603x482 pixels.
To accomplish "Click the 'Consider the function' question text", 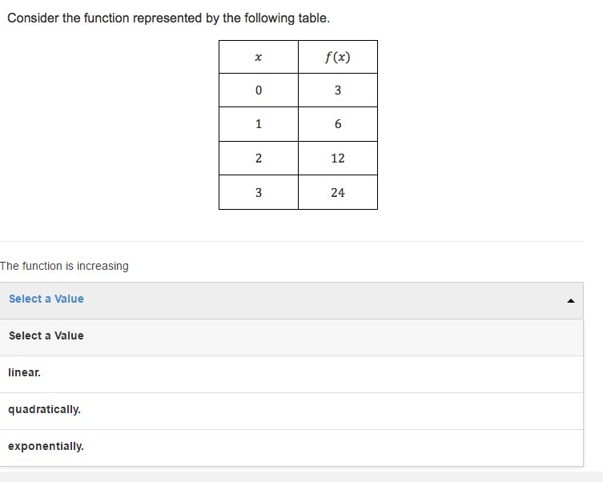I will 168,18.
